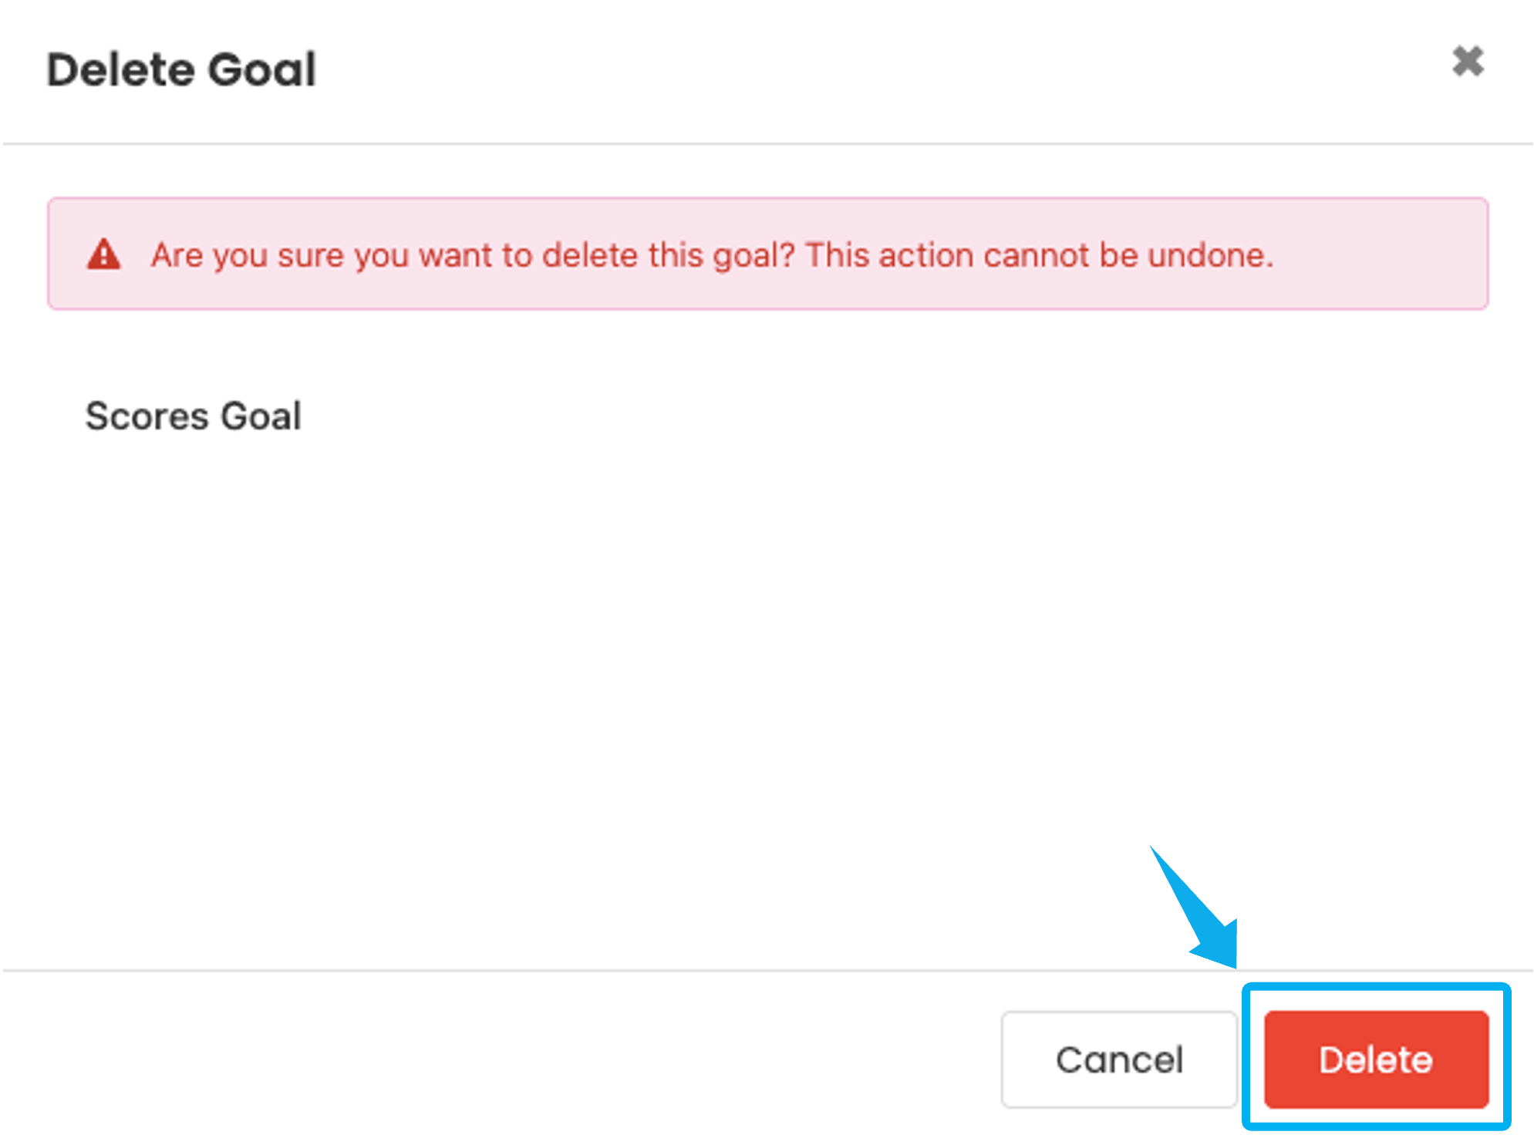Screen dimensions: 1534x1145
Task: Click the word "Goal" in dialog title
Action: [262, 70]
